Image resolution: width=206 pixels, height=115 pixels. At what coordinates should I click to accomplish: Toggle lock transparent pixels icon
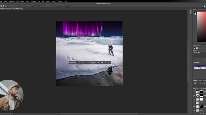[198, 88]
